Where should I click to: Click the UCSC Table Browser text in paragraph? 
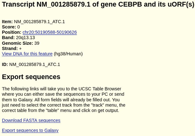pos(100,89)
